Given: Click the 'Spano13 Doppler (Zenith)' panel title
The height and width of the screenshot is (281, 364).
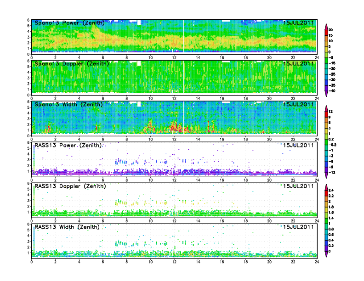Looking at the screenshot, I should point(72,64).
